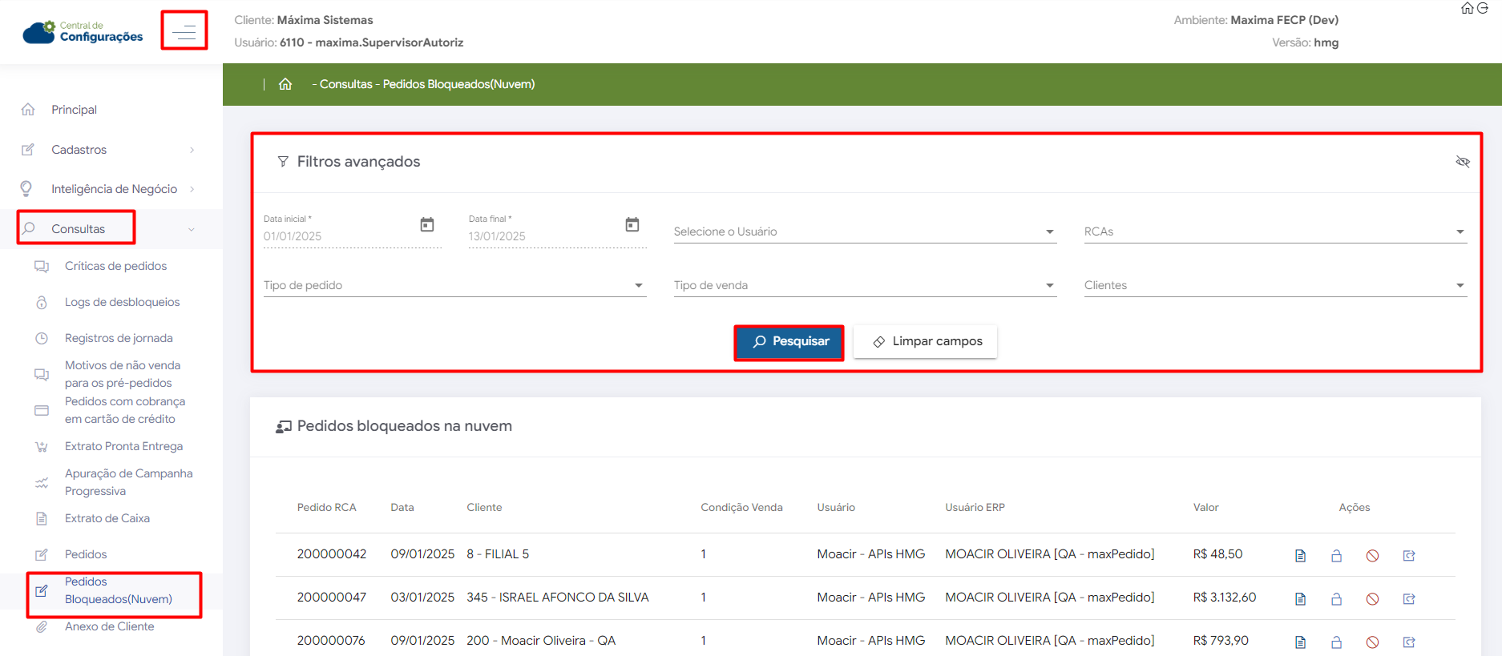
Task: Click the Pesquisar button
Action: pos(789,342)
